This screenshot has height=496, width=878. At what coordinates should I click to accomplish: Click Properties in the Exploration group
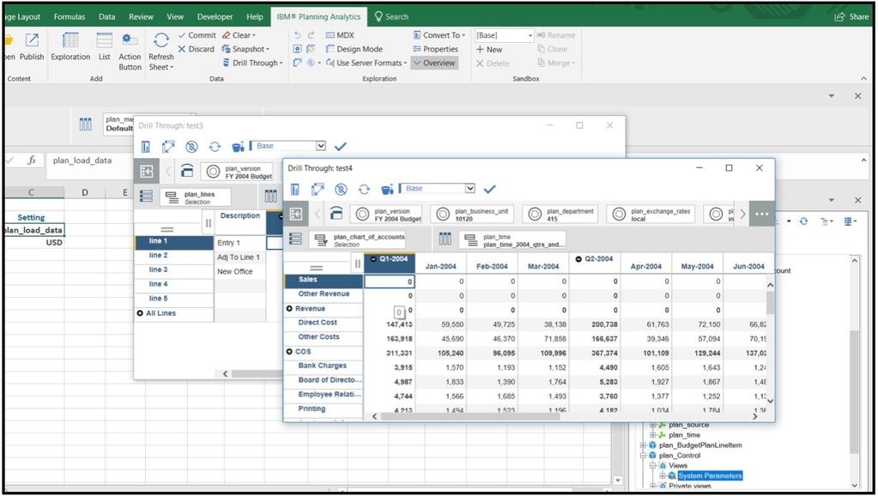[x=436, y=49]
